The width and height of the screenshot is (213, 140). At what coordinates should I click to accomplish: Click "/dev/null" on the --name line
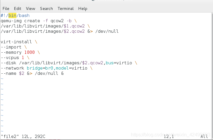[x=46, y=73]
